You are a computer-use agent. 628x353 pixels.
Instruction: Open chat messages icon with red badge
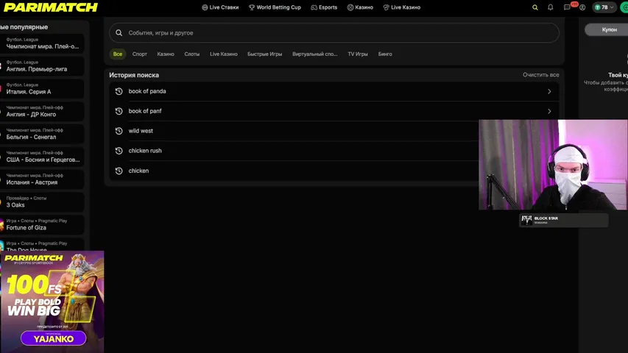pyautogui.click(x=568, y=7)
